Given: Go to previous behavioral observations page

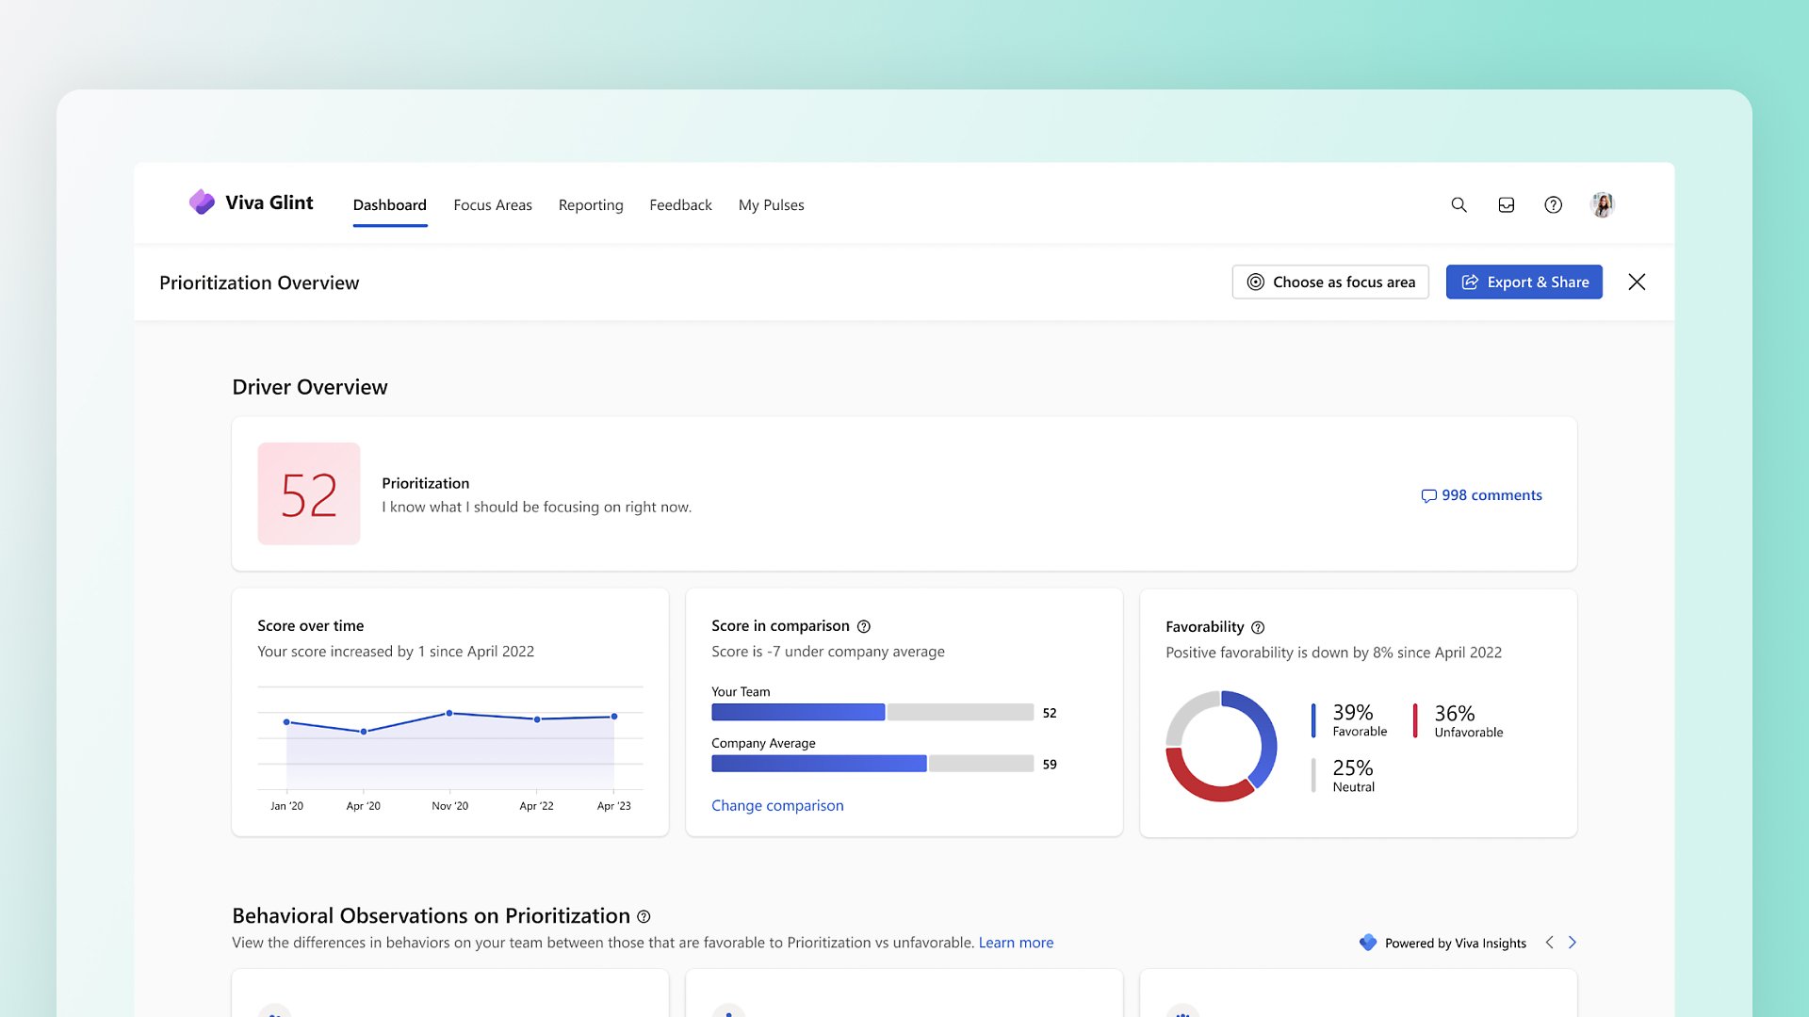Looking at the screenshot, I should pyautogui.click(x=1549, y=943).
